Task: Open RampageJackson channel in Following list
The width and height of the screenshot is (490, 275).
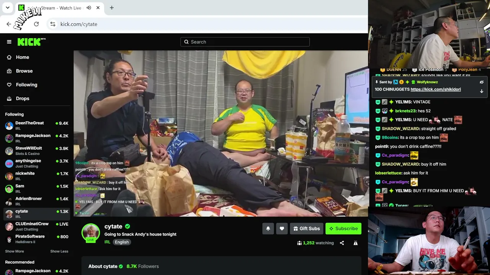Action: [x=37, y=138]
